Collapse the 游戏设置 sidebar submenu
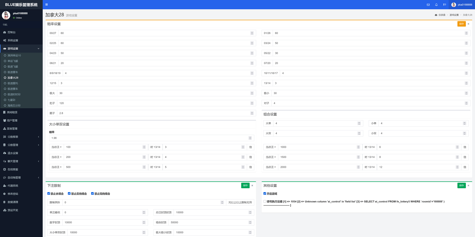The height and width of the screenshot is (237, 475). 39,49
